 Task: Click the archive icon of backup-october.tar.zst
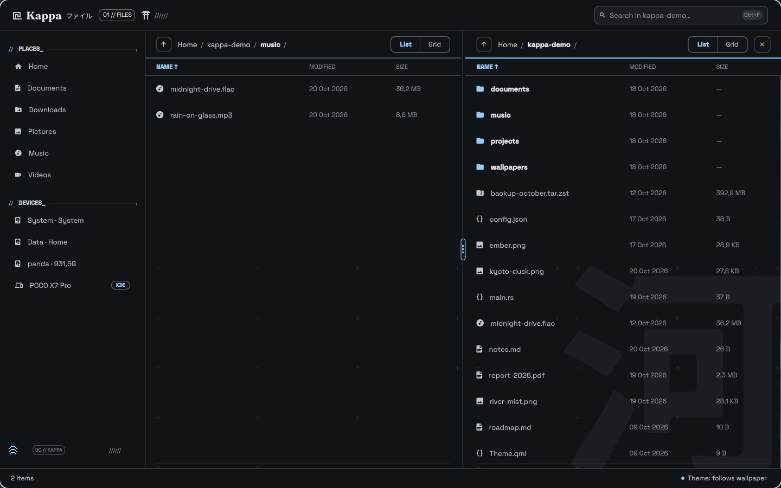[x=480, y=192]
